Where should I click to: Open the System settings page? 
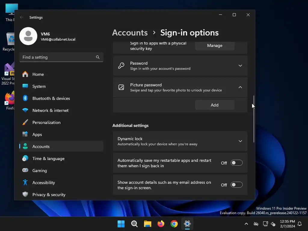coord(61,86)
